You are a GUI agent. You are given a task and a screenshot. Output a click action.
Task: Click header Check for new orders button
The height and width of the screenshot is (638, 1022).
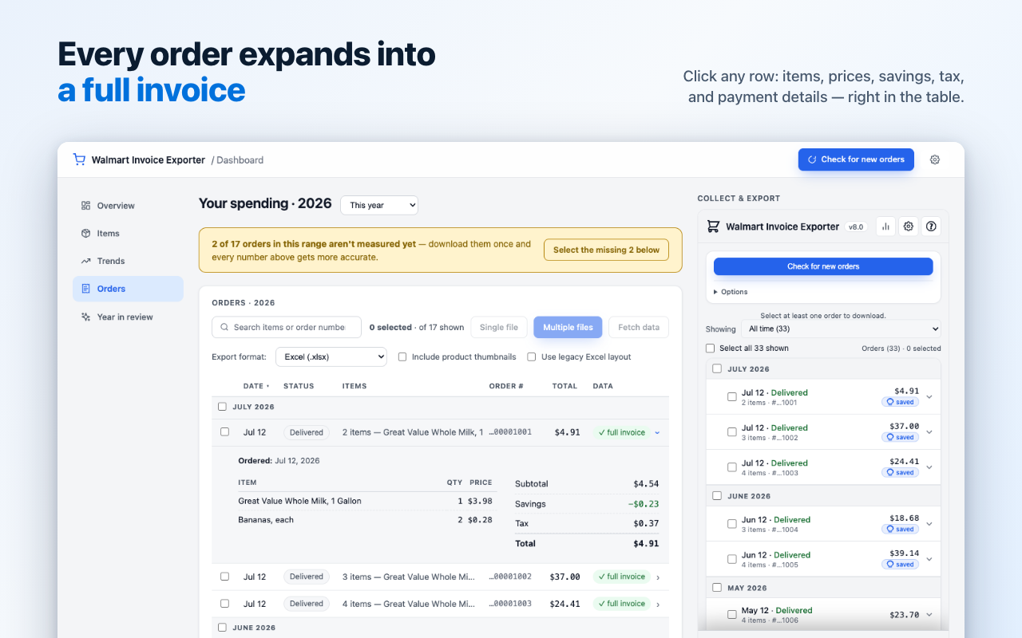coord(856,159)
